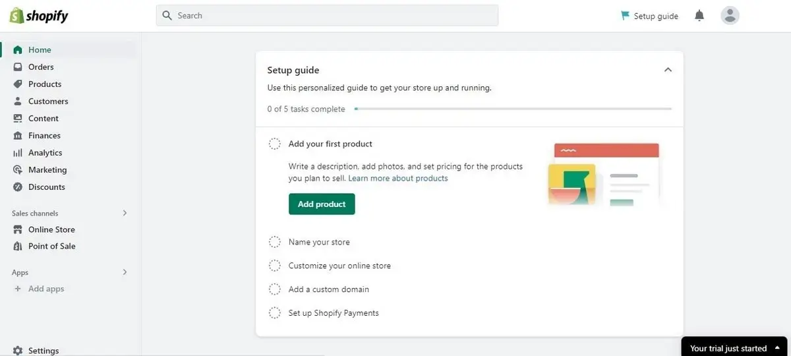The image size is (791, 356).
Task: Expand the Sales channels section
Action: pyautogui.click(x=125, y=214)
